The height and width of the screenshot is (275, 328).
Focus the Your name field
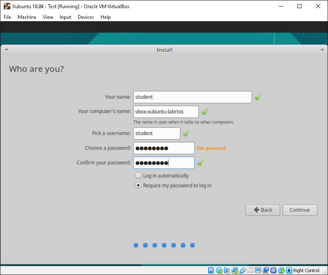193,97
